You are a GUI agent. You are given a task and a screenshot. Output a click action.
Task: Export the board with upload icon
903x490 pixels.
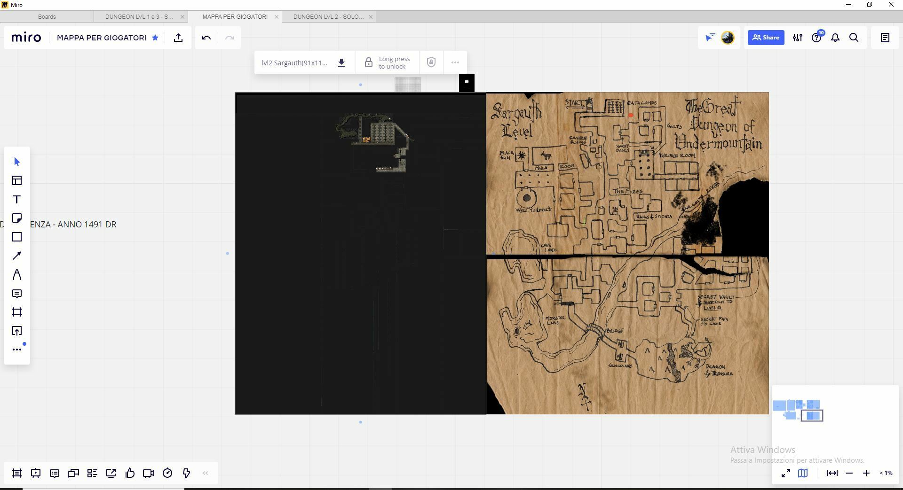coord(178,38)
